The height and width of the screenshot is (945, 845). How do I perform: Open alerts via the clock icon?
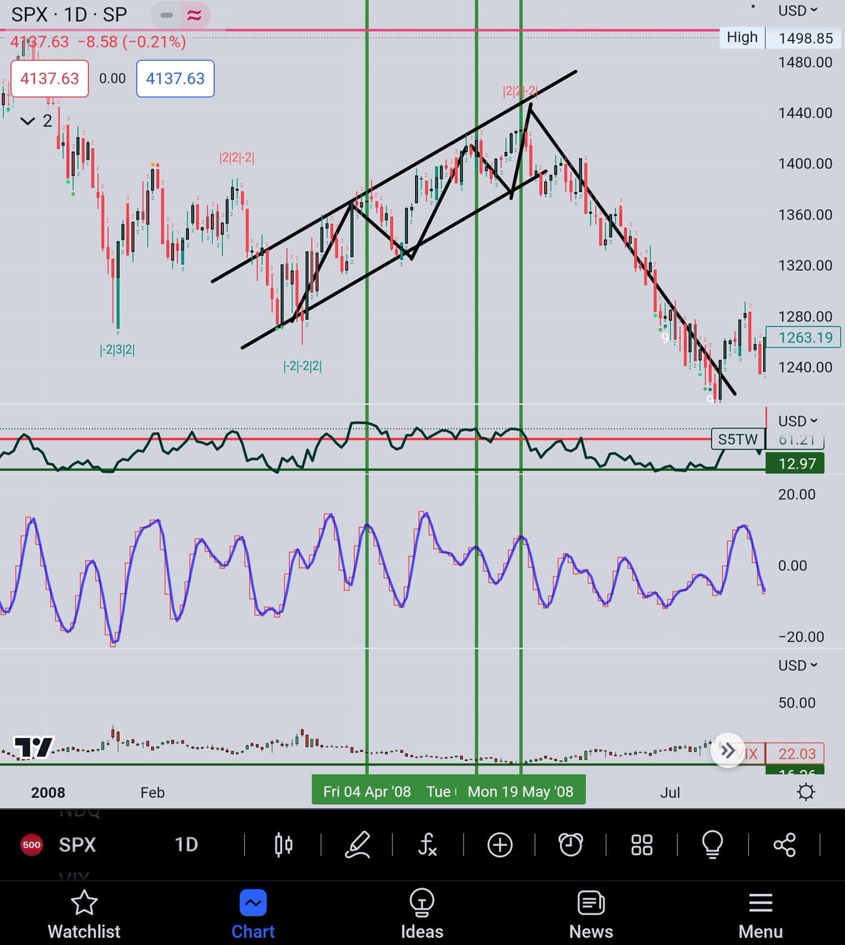(570, 844)
